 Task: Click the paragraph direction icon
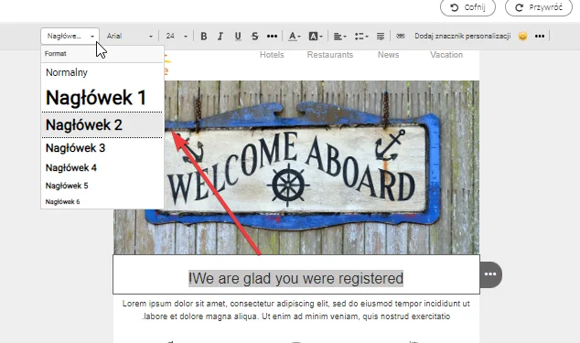[381, 37]
